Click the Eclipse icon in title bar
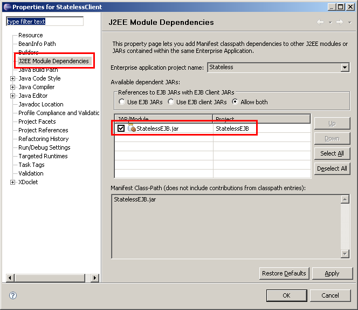358x310 pixels. [8, 7]
